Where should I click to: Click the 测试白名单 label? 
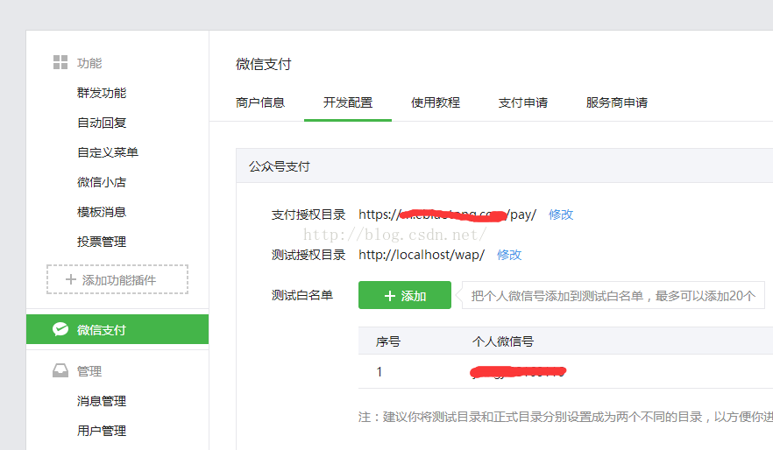click(302, 295)
